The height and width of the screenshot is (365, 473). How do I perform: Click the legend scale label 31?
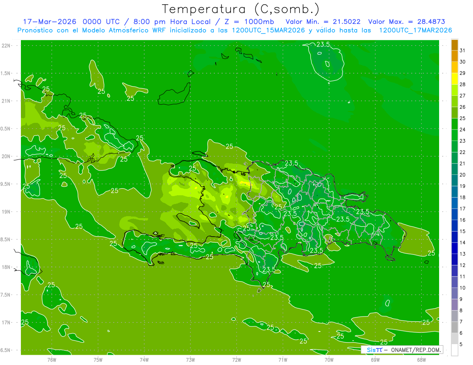tap(462, 50)
